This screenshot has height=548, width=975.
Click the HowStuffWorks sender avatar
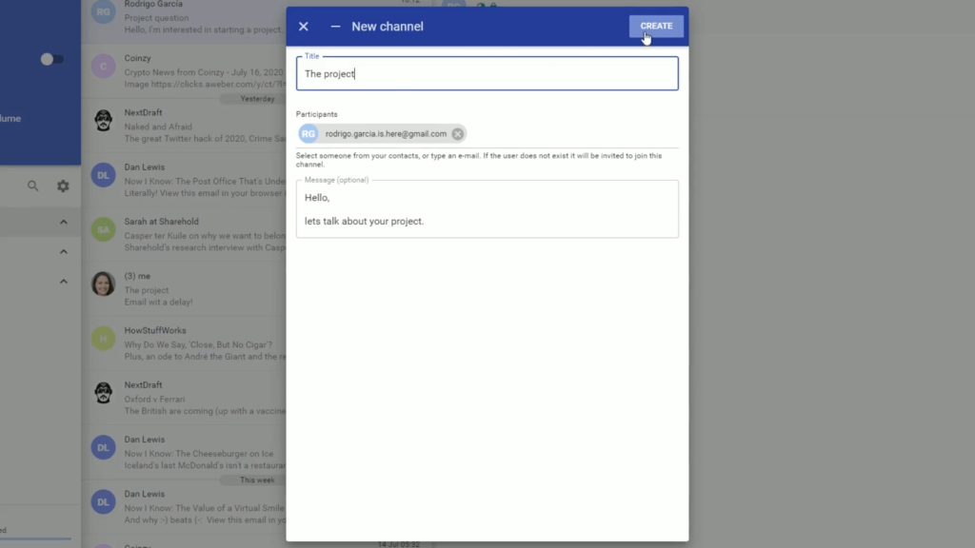click(x=103, y=338)
